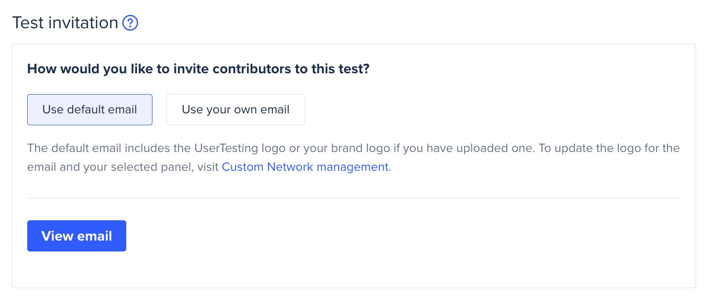
Task: Visit Custom Network management to update the logo
Action: tap(305, 167)
